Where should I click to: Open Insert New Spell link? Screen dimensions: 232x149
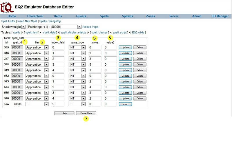coord(27,21)
